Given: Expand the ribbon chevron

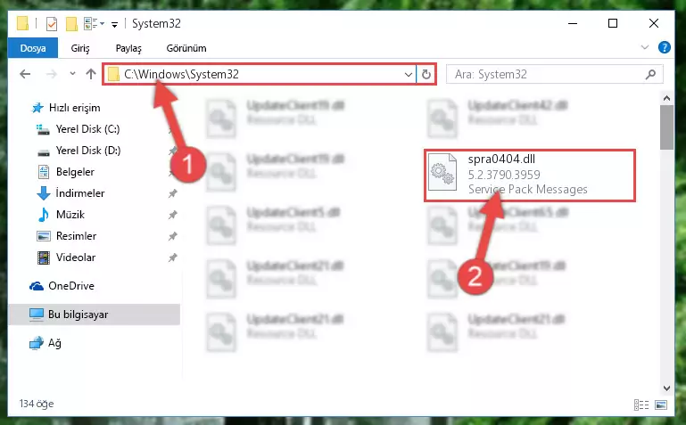Looking at the screenshot, I should click(x=644, y=47).
